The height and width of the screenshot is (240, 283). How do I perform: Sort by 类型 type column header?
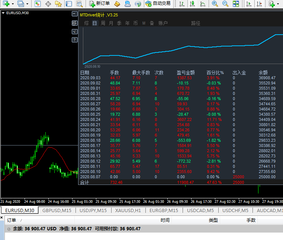pos(196,220)
